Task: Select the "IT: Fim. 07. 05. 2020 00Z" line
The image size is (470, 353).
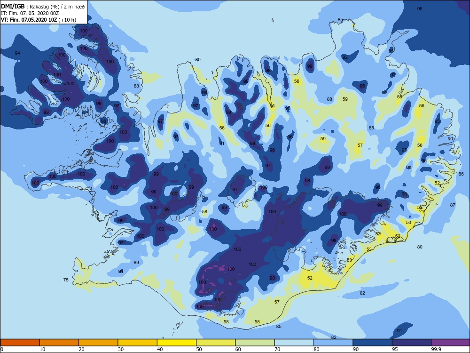Action: [30, 13]
